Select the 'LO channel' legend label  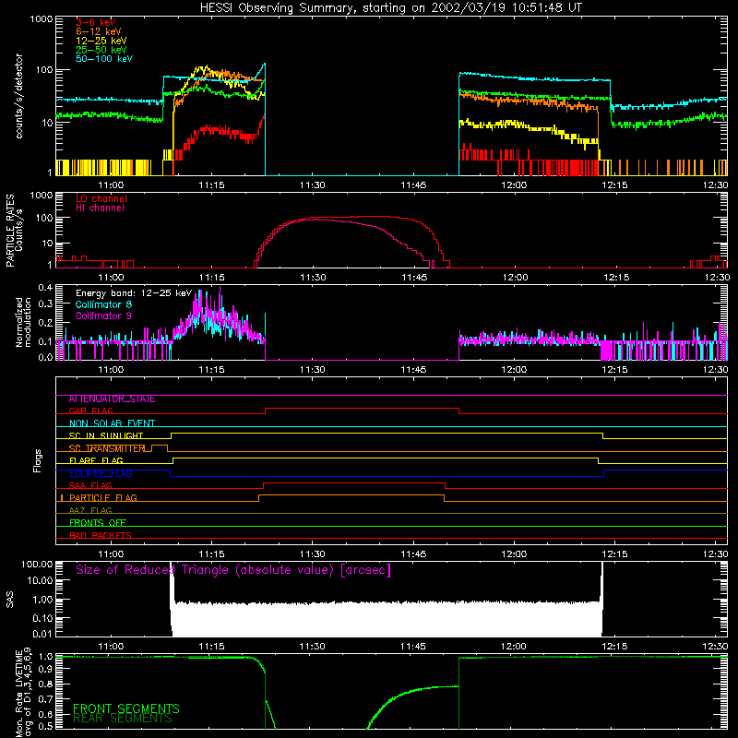(x=101, y=198)
